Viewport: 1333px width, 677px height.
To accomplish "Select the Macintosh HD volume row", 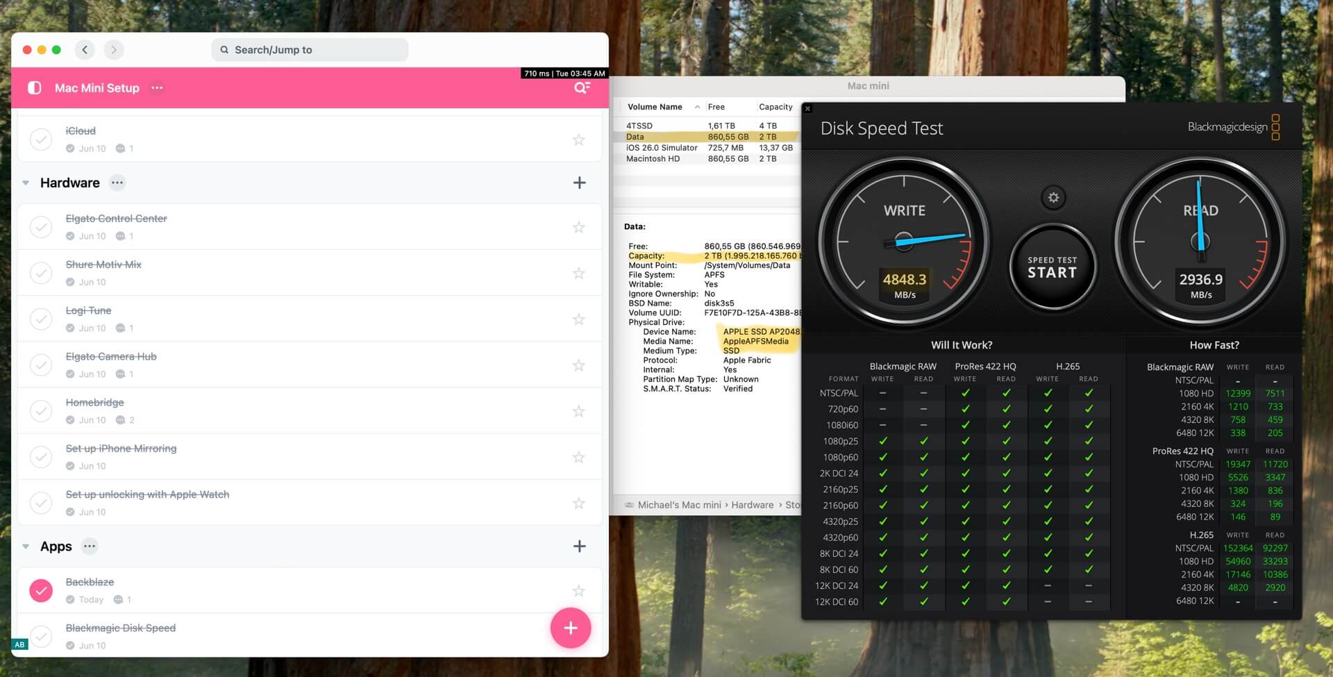I will tap(707, 159).
